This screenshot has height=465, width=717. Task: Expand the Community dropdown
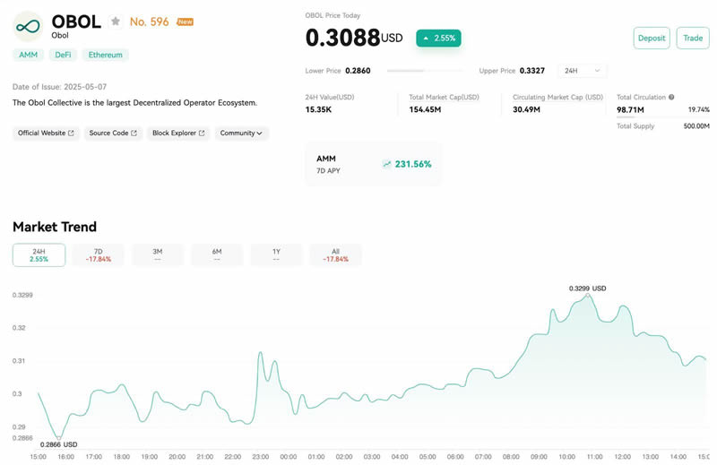point(241,133)
